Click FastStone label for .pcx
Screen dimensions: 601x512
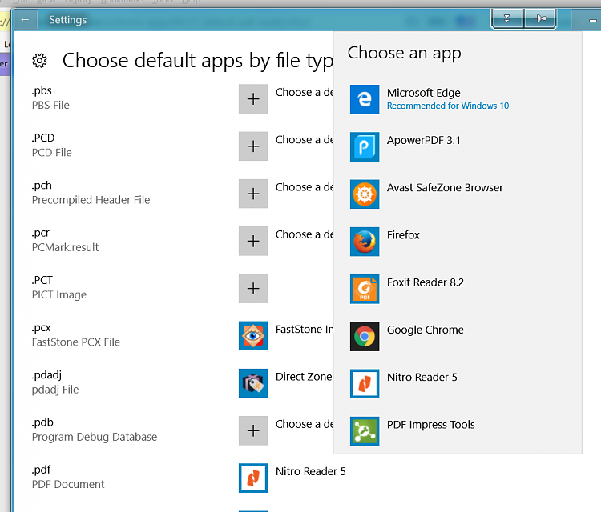coord(305,329)
